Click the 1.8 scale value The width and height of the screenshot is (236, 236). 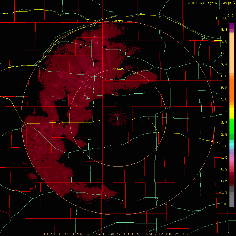point(224,146)
